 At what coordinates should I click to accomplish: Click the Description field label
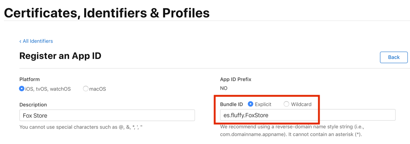coord(33,105)
